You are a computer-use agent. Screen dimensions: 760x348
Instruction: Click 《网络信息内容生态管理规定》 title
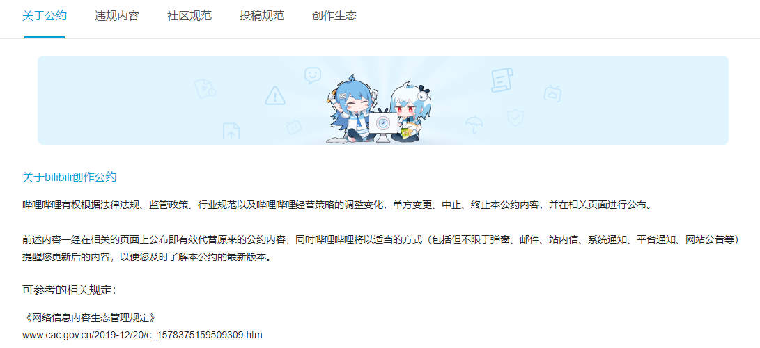coord(91,318)
